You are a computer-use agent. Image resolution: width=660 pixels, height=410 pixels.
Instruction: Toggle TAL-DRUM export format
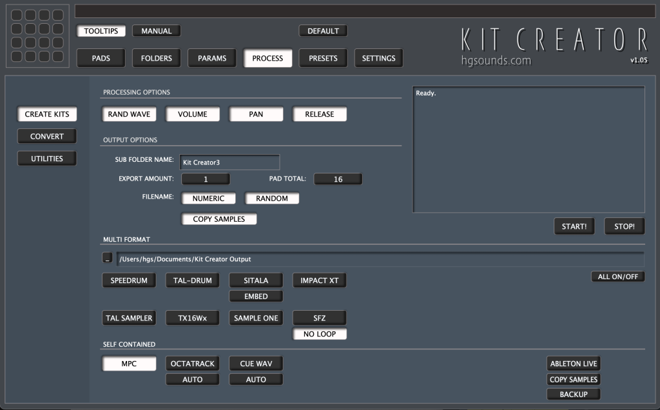point(192,280)
